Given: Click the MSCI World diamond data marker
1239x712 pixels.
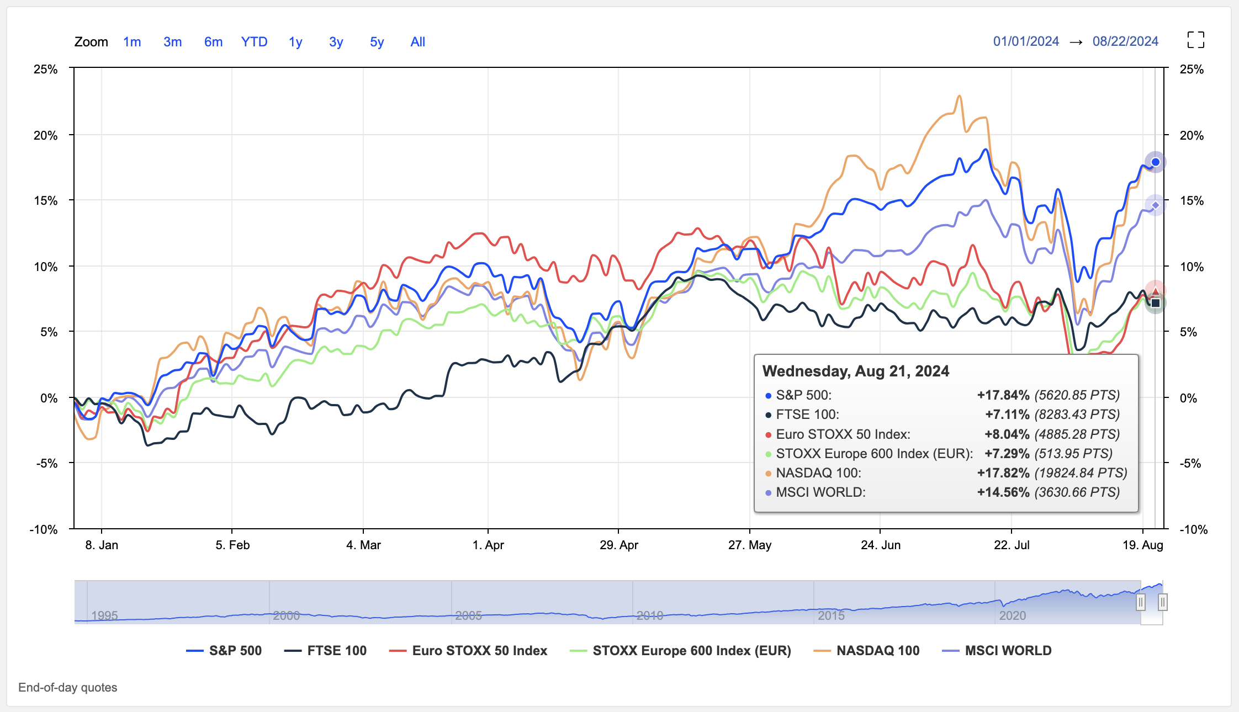Looking at the screenshot, I should [1155, 205].
